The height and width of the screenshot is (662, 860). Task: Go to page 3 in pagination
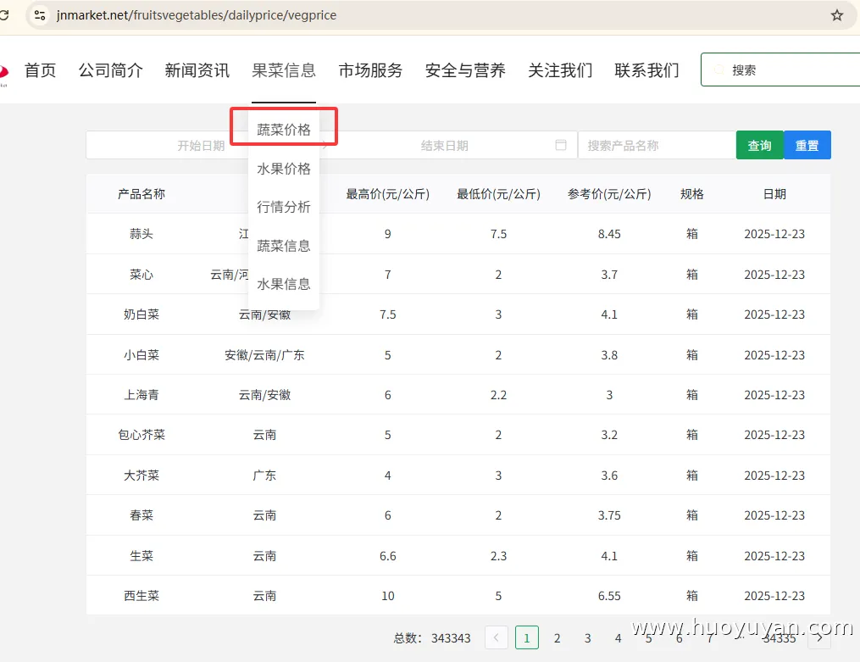[587, 638]
